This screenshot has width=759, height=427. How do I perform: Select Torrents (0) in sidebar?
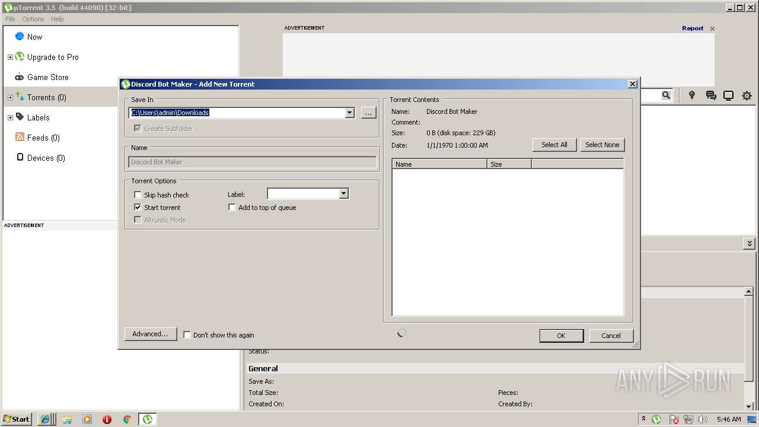coord(46,97)
